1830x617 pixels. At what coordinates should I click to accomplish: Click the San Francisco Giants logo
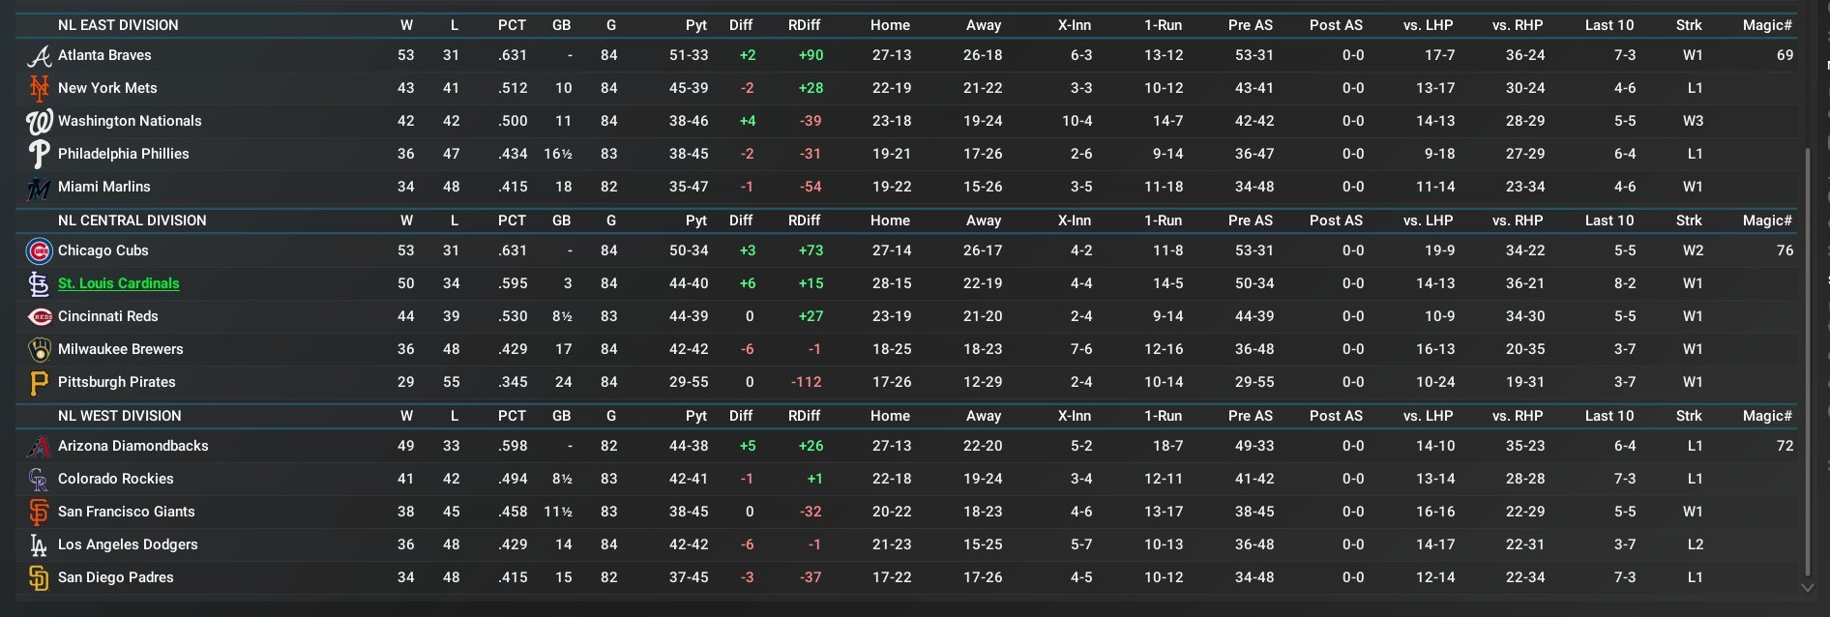[x=39, y=513]
